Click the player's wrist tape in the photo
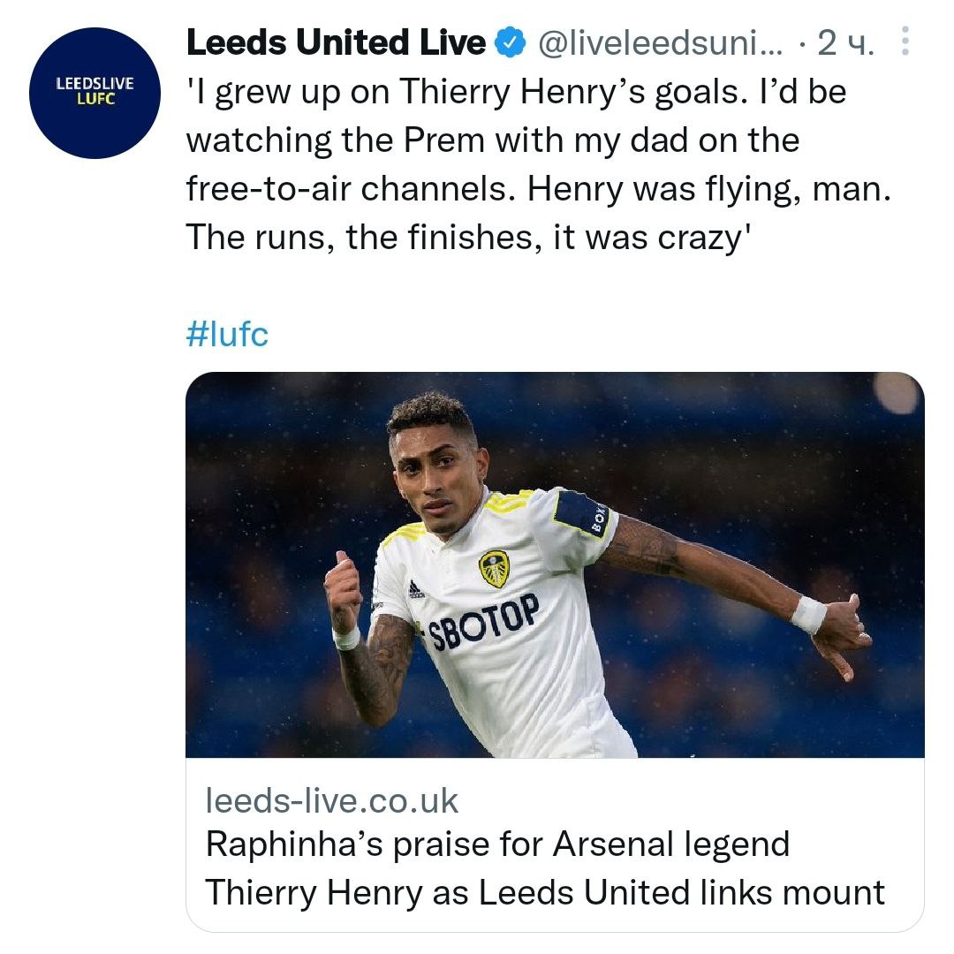The image size is (954, 954). [x=807, y=614]
